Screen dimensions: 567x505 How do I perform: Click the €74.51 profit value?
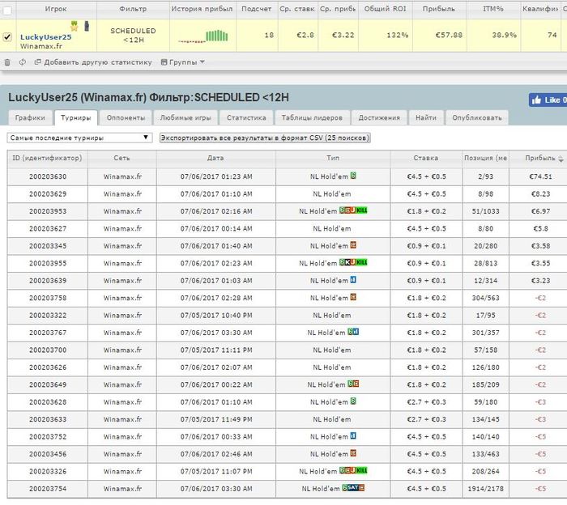click(540, 176)
